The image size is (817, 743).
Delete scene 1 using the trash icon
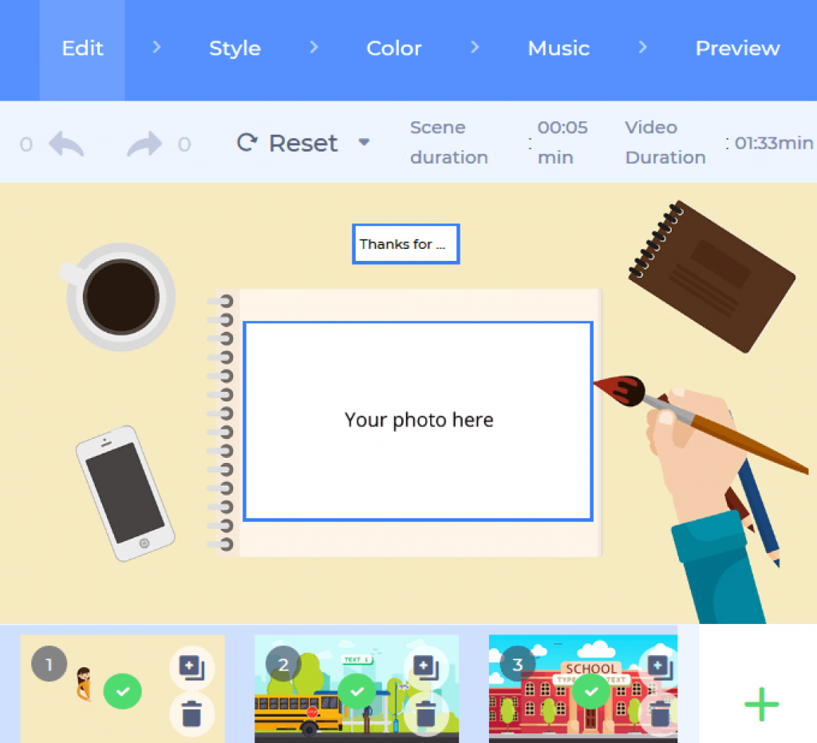pyautogui.click(x=191, y=713)
